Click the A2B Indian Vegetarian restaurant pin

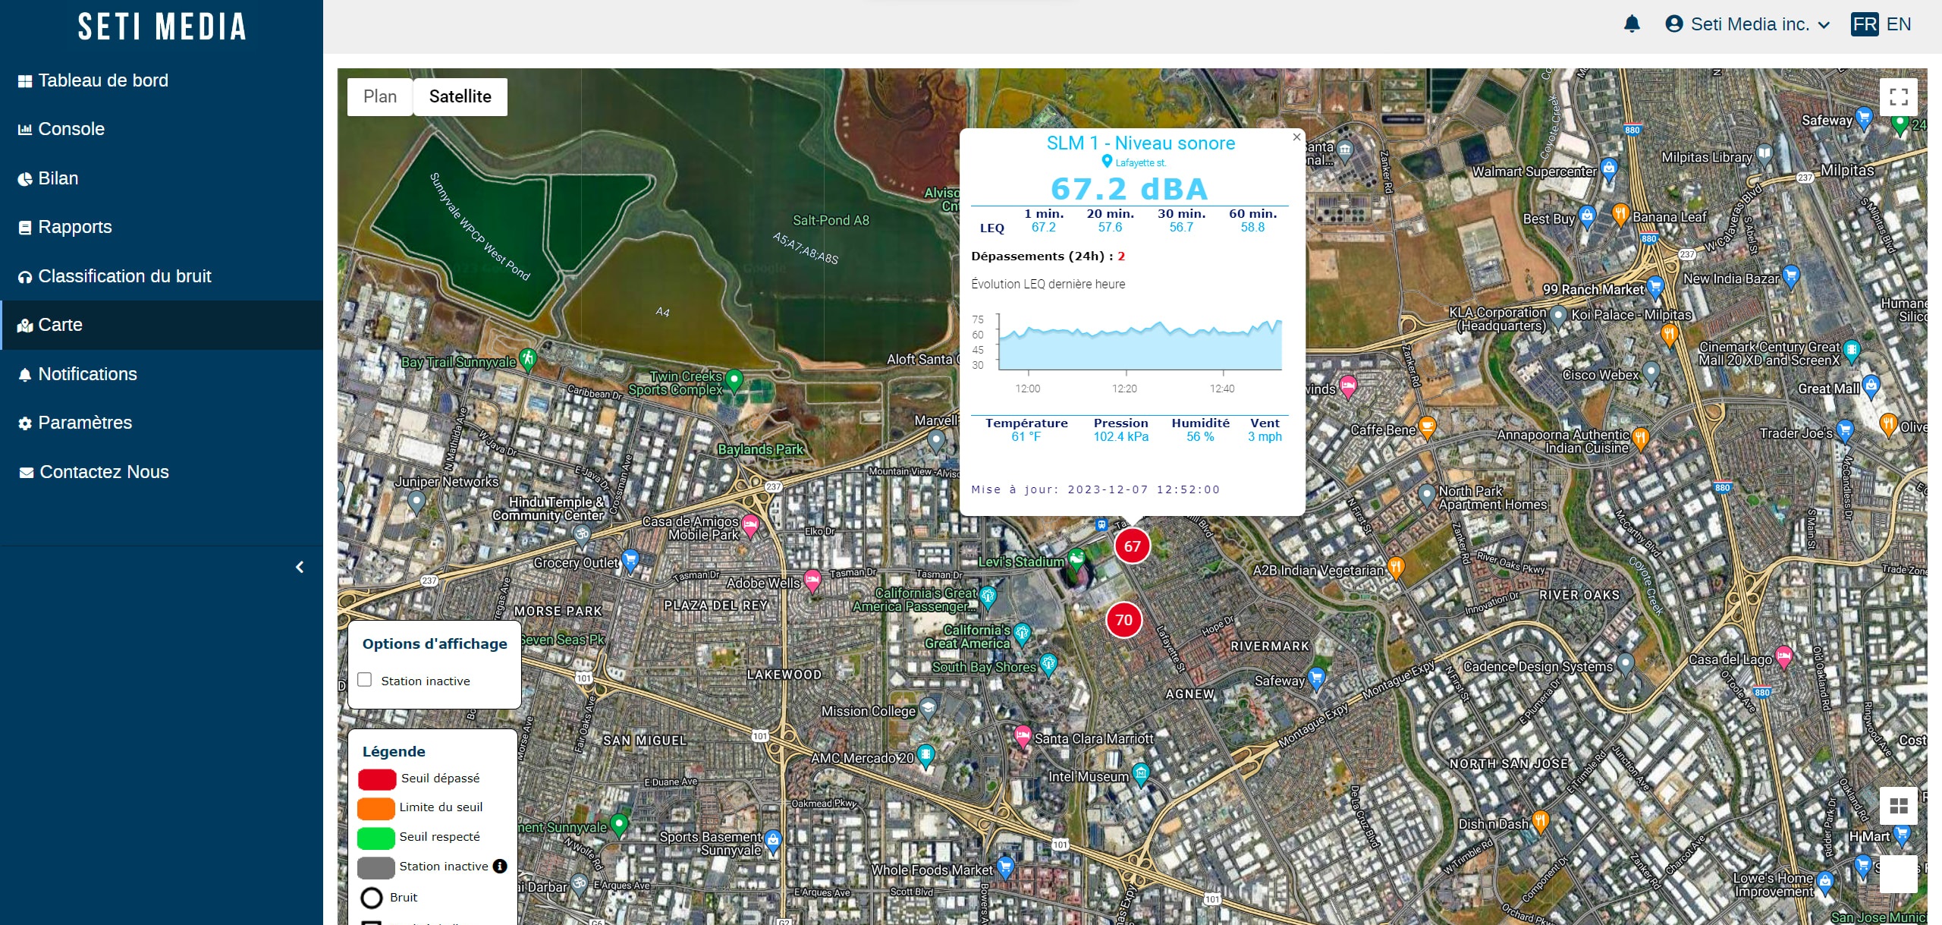[x=1396, y=568]
